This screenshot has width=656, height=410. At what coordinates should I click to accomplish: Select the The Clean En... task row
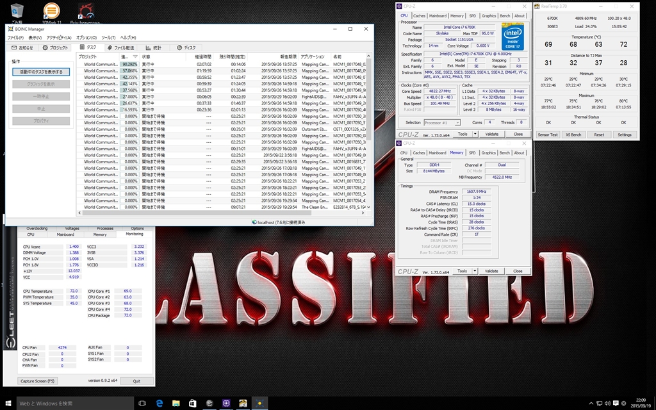tap(221, 207)
